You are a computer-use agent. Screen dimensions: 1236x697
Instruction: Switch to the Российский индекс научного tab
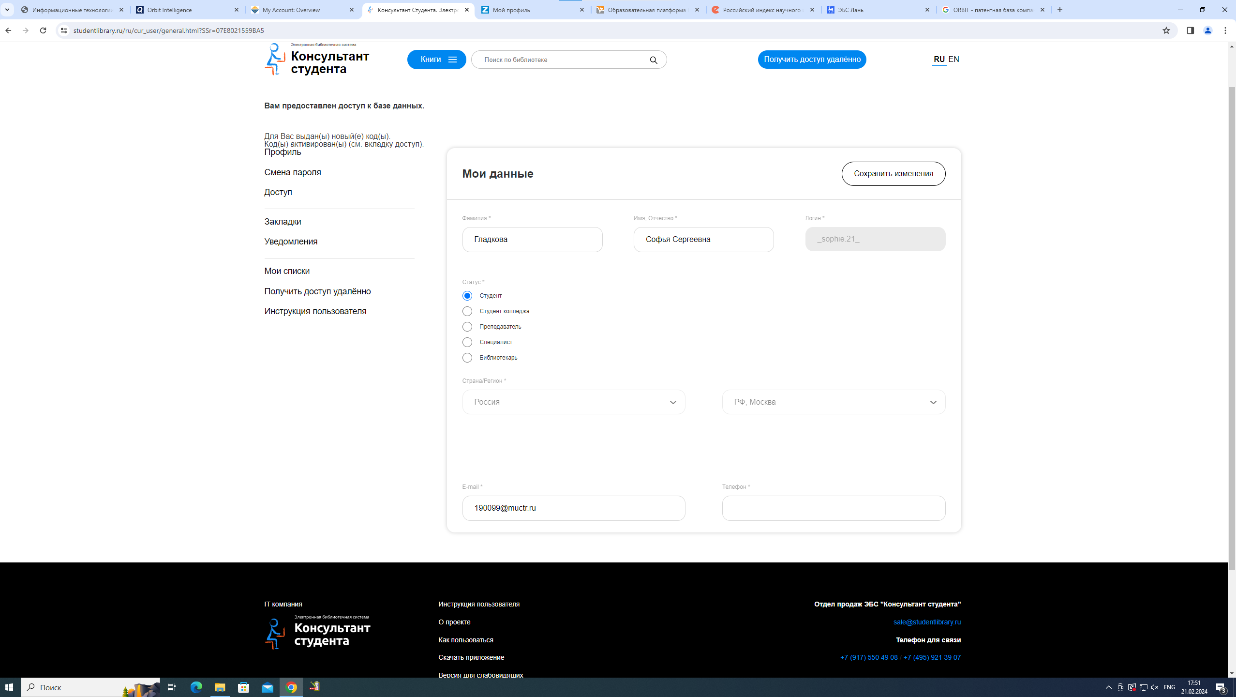pyautogui.click(x=763, y=10)
